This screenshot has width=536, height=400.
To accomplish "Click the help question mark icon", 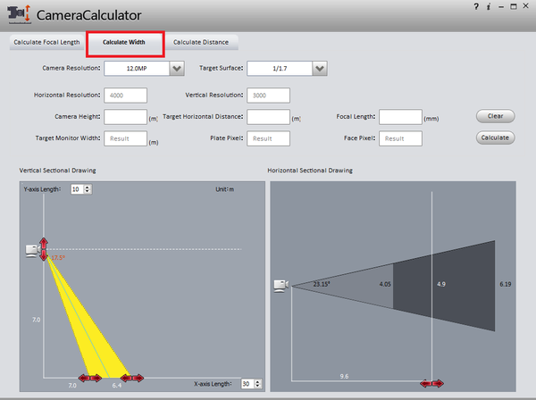I will [476, 6].
